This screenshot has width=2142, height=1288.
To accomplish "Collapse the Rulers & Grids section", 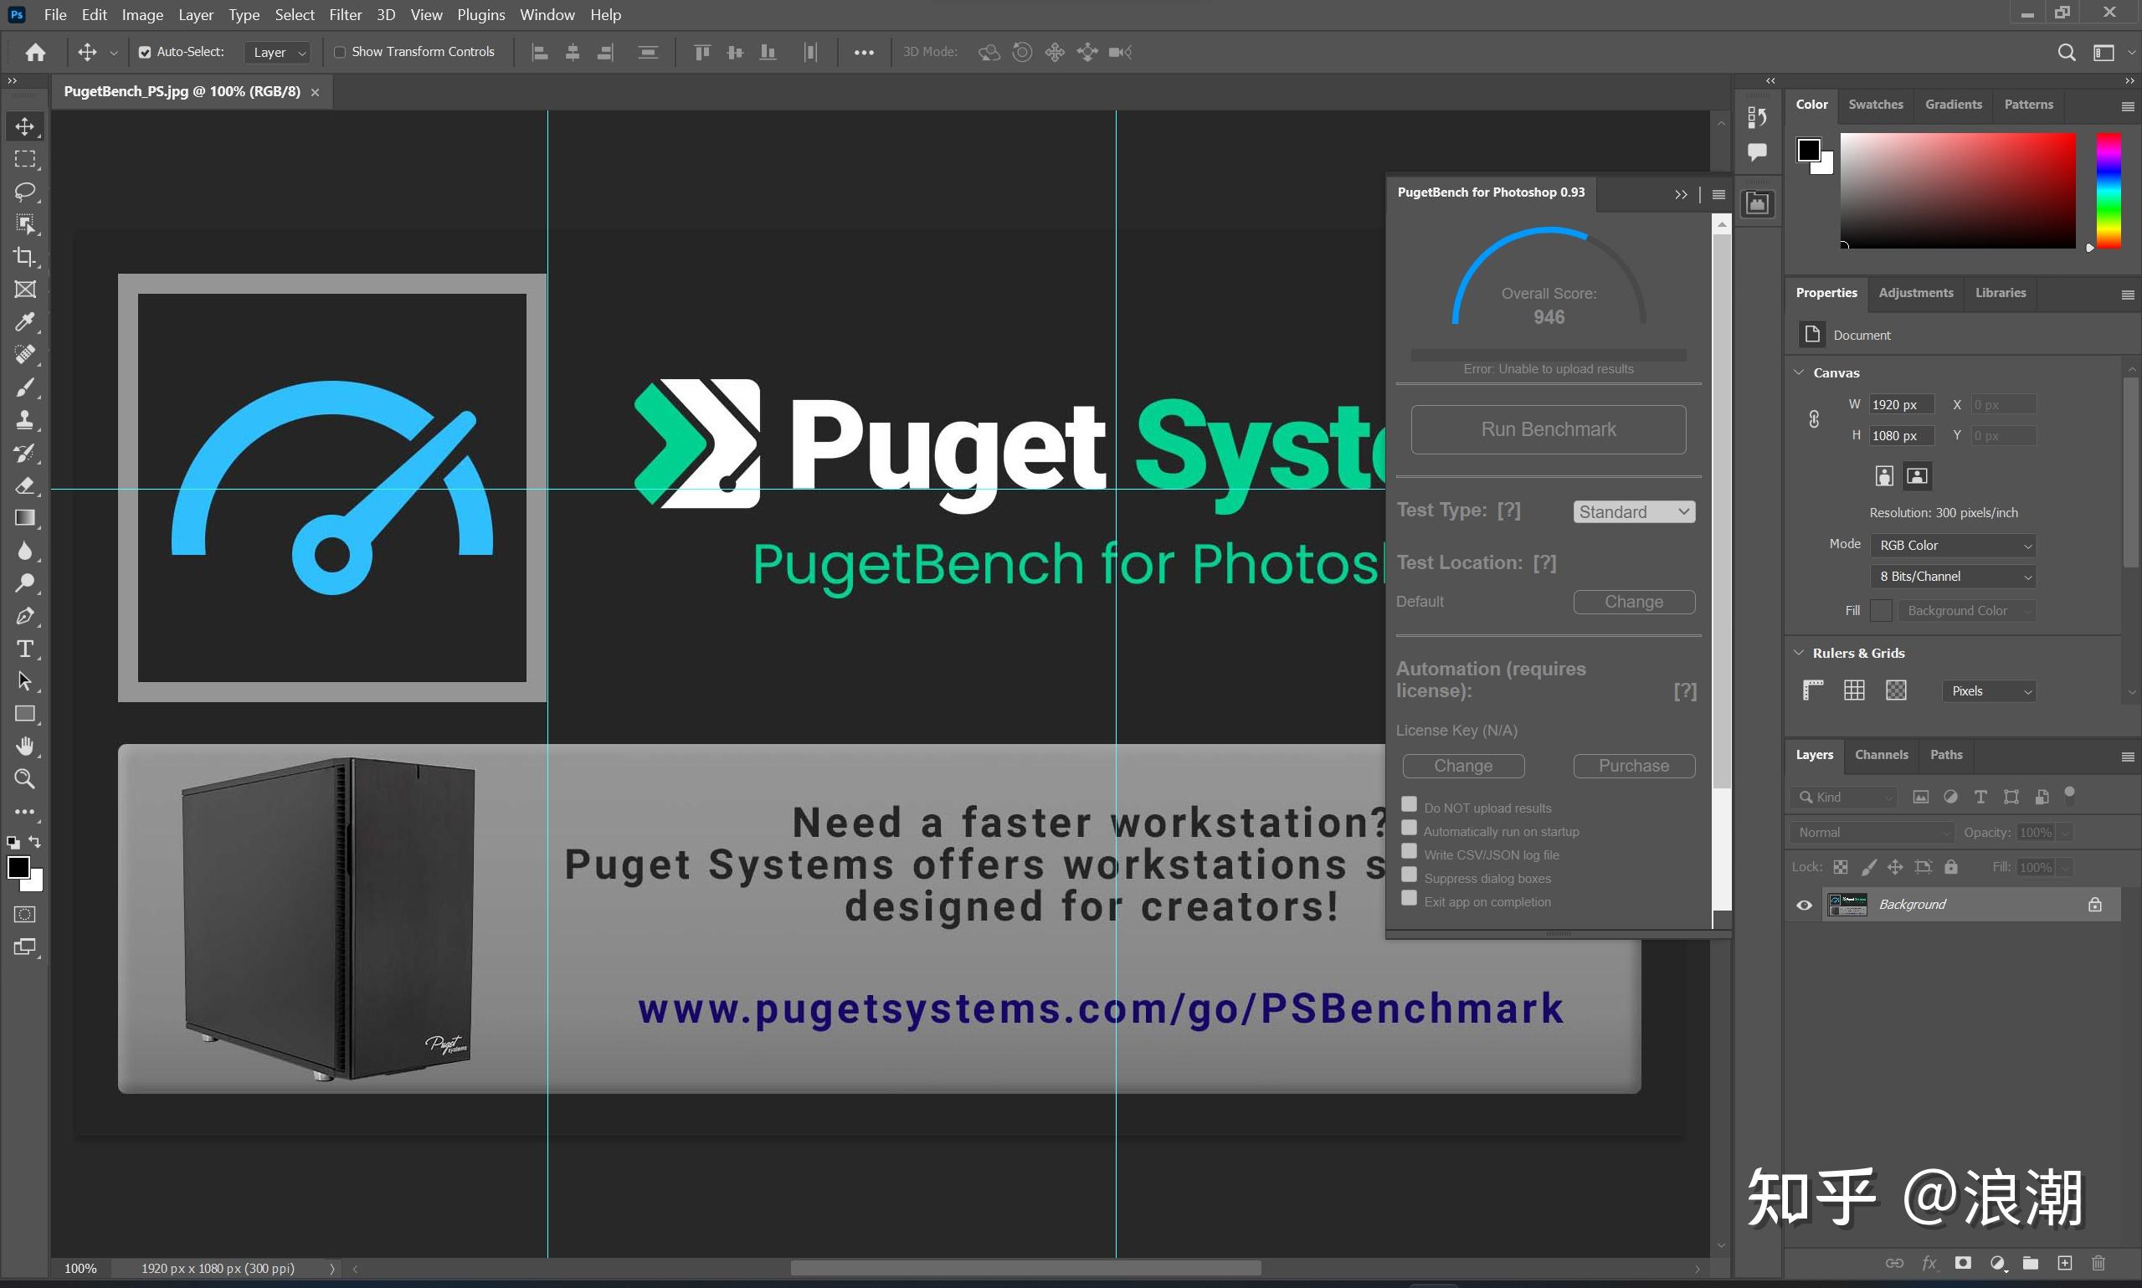I will click(x=1799, y=653).
